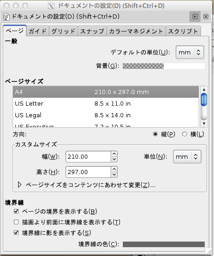Expand ページサイズをコンテンツにあわせて変更 section

[x=20, y=185]
